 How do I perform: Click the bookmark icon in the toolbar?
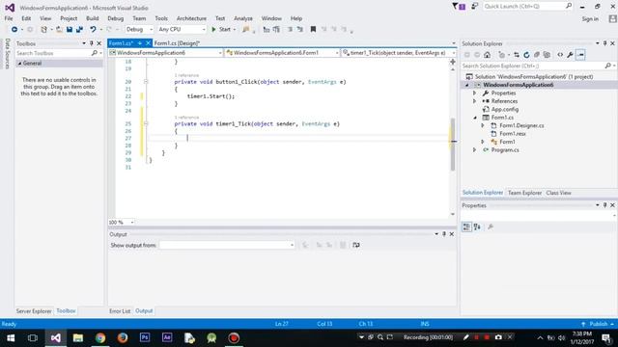(313, 30)
